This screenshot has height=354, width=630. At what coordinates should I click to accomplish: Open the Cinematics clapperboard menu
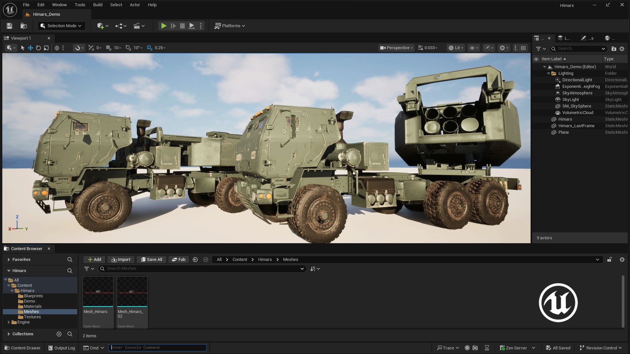click(139, 26)
